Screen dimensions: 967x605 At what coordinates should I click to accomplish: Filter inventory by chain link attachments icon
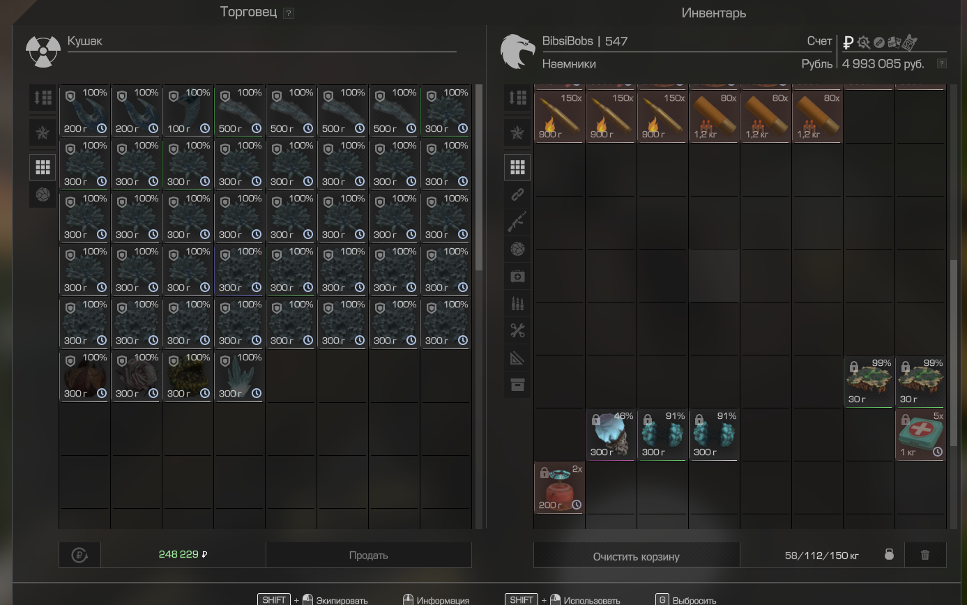[517, 194]
